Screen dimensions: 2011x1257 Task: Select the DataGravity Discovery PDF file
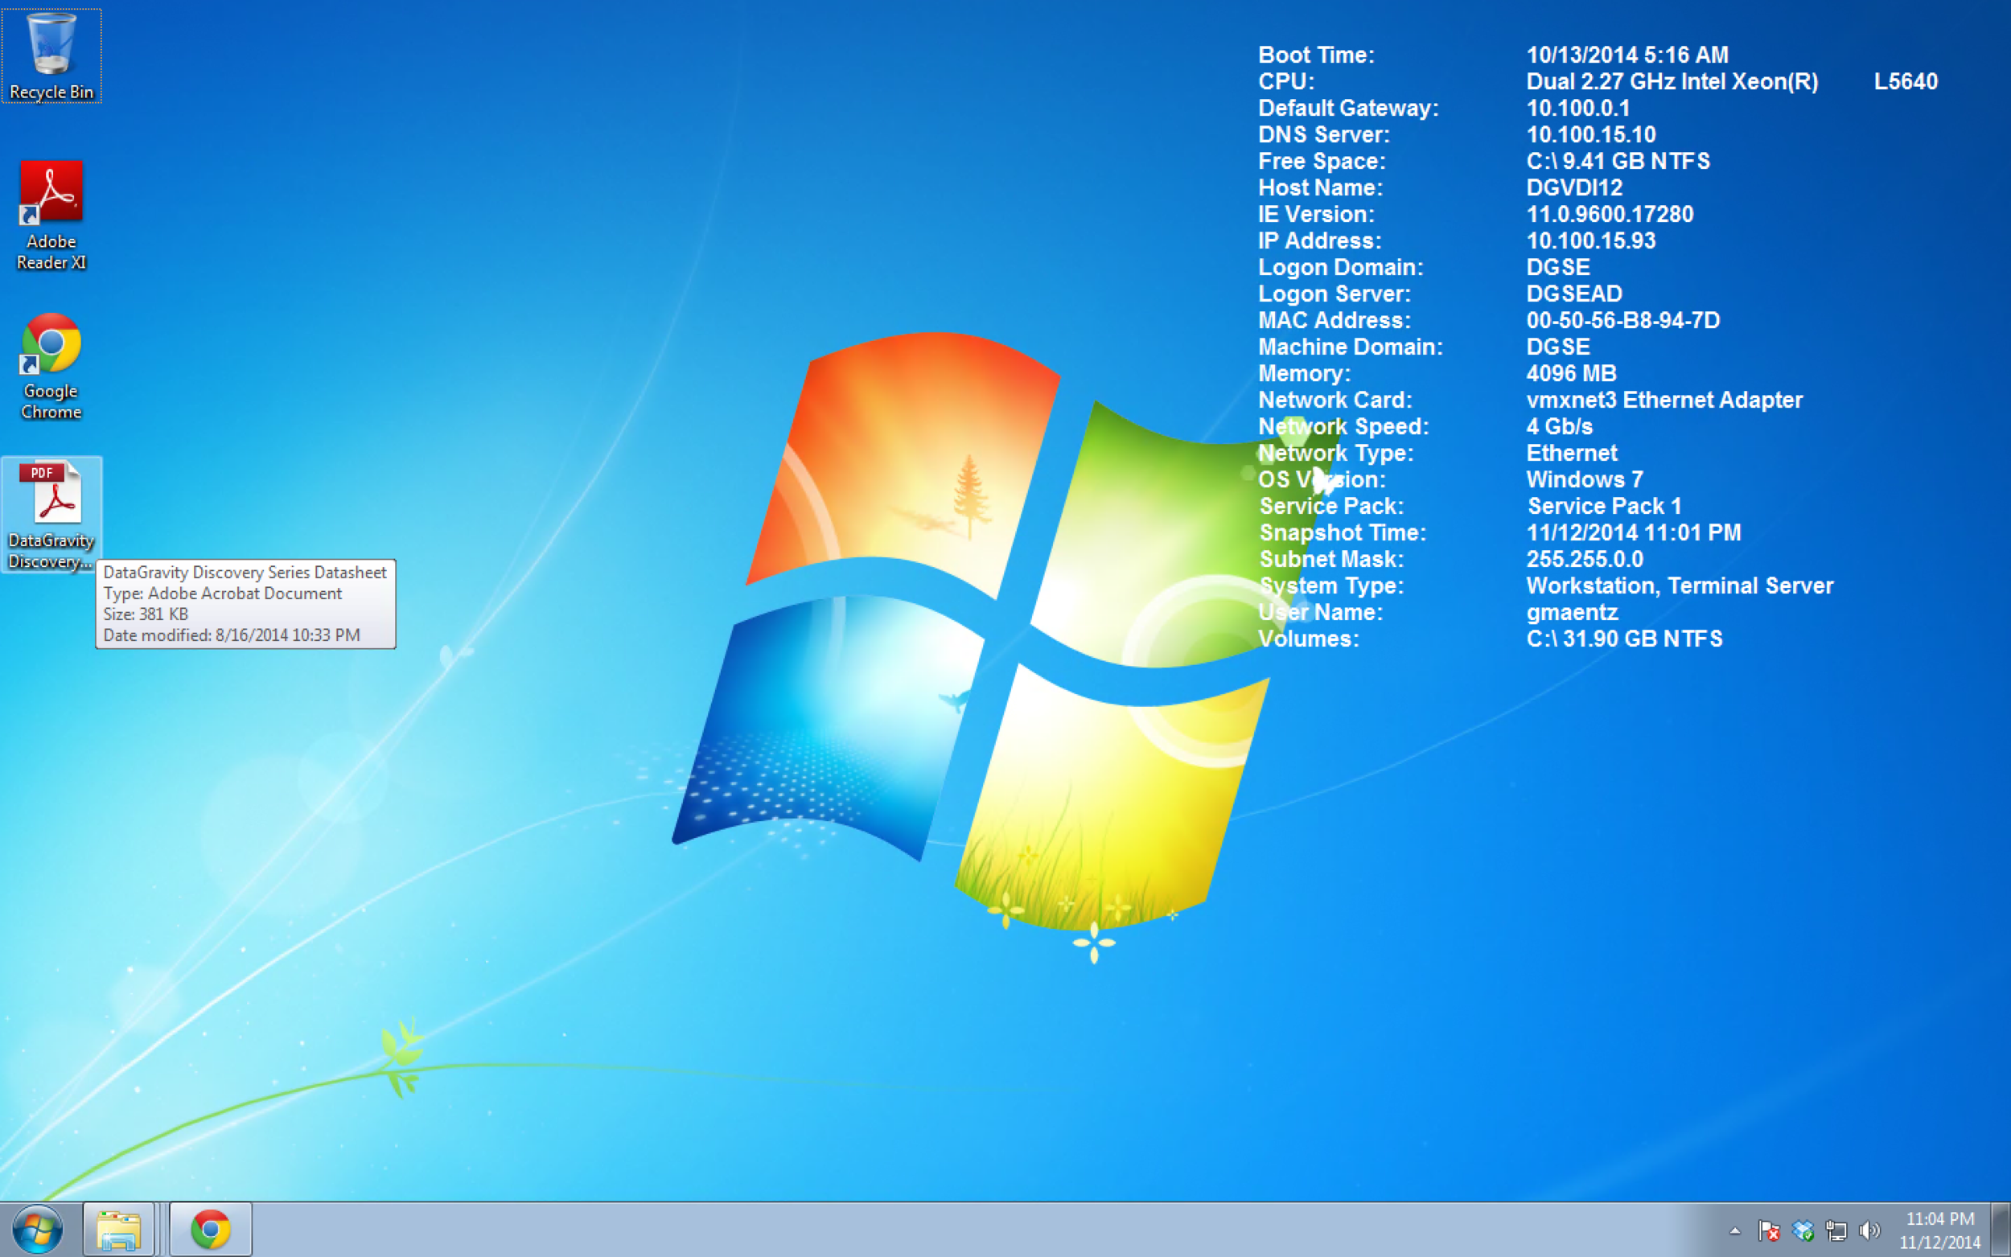tap(51, 514)
